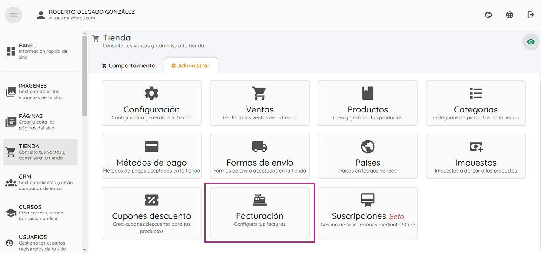This screenshot has width=541, height=253.
Task: Click 'Gestiona las ventas de la tienda'
Action: pyautogui.click(x=260, y=117)
